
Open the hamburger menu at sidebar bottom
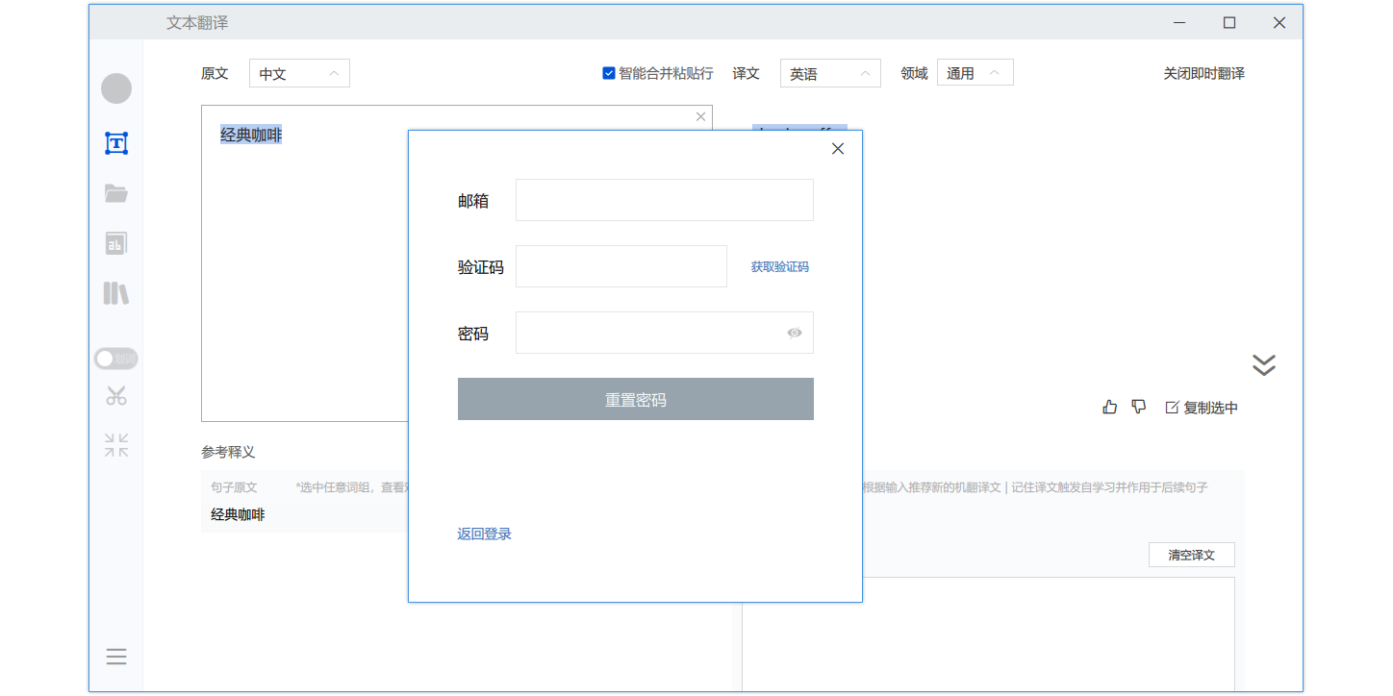point(116,657)
